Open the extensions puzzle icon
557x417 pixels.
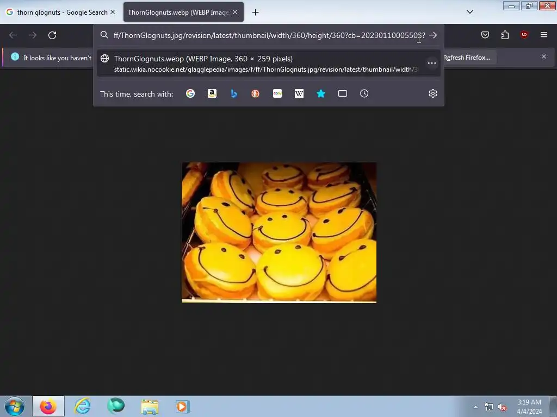(x=505, y=35)
